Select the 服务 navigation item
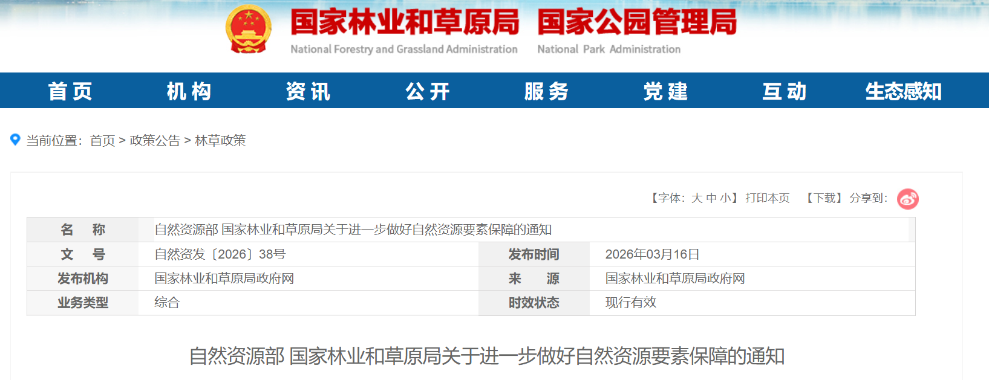The height and width of the screenshot is (380, 989). [546, 91]
